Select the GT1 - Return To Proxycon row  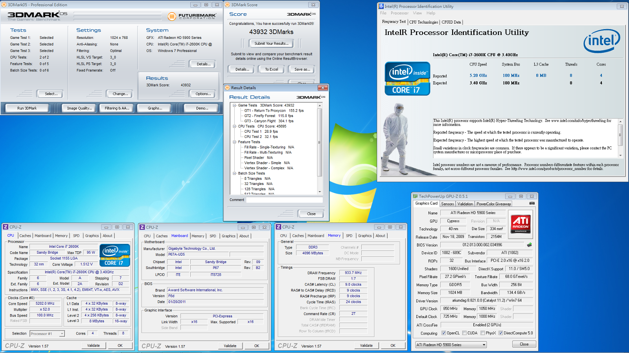pyautogui.click(x=274, y=111)
